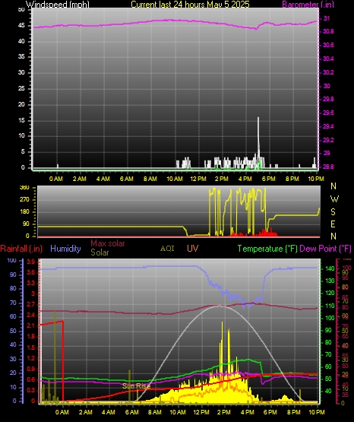
Task: Click the "28.8" barometer axis value
Action: [328, 167]
